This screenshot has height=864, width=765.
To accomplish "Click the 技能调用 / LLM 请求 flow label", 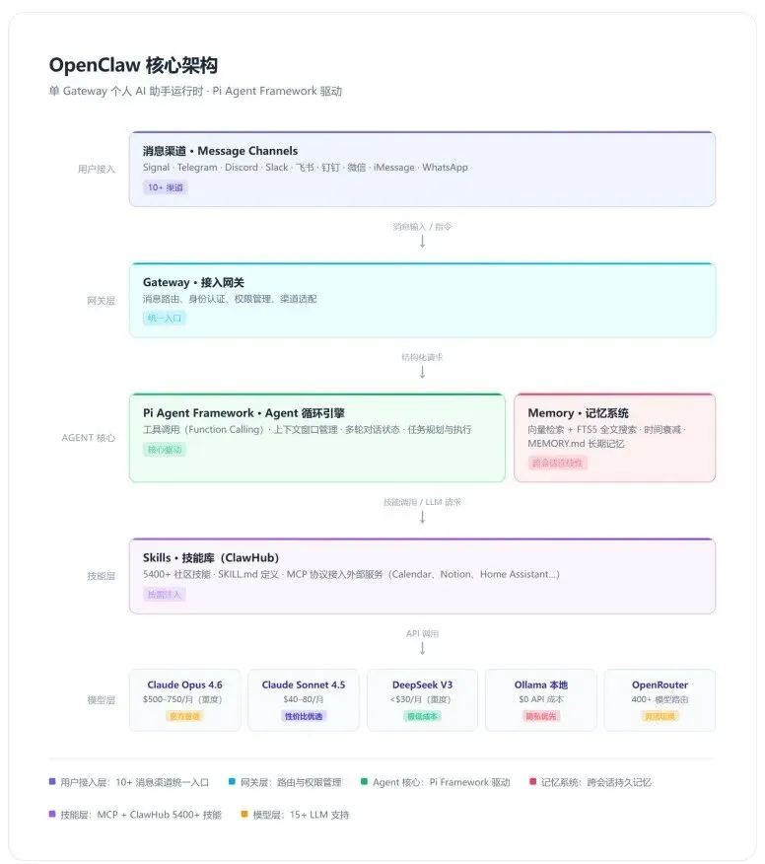I will click(423, 502).
